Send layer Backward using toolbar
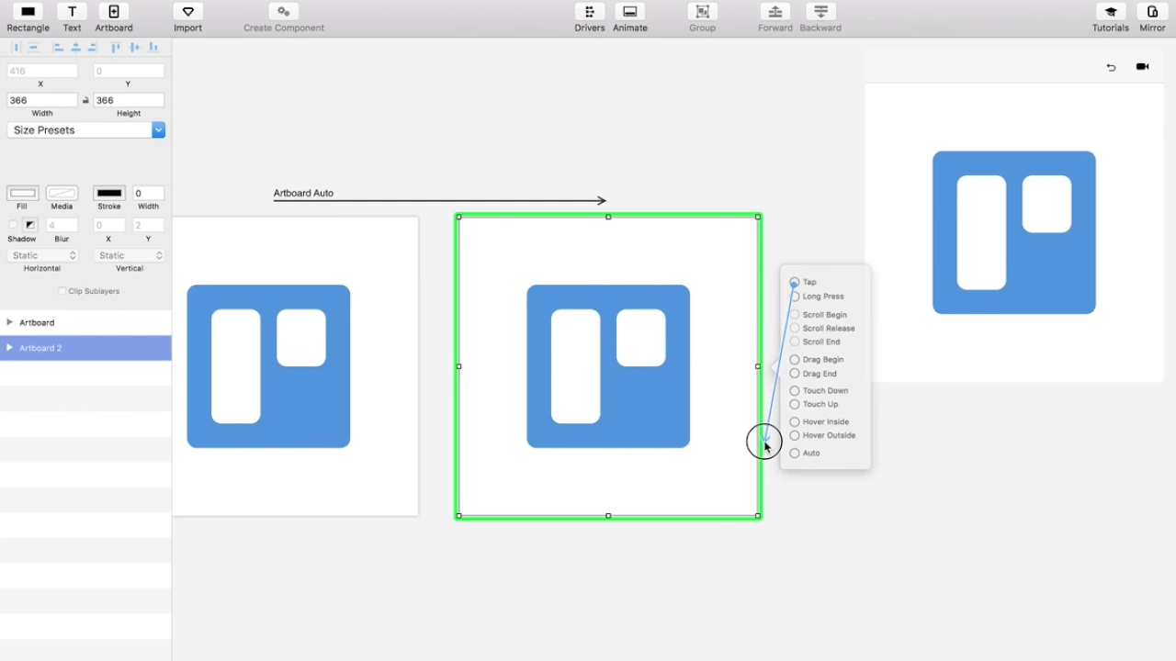1176x661 pixels. (x=820, y=17)
